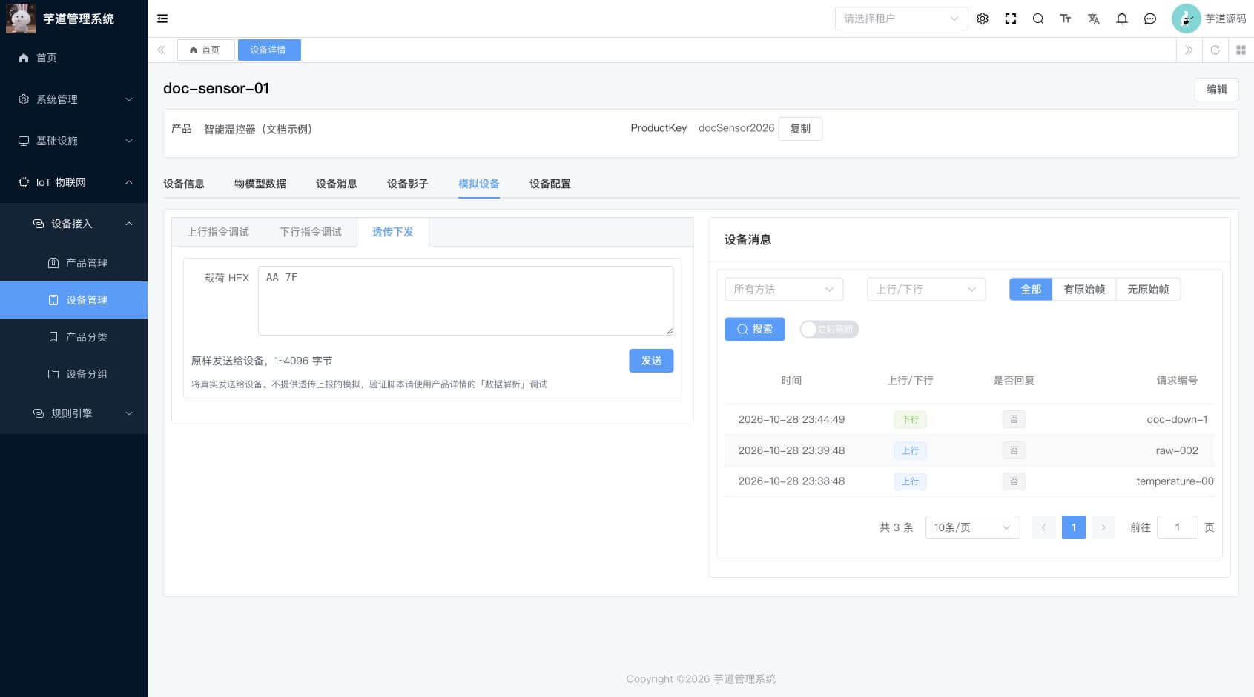1254x697 pixels.
Task: Select the 透传下发 tab
Action: (393, 232)
